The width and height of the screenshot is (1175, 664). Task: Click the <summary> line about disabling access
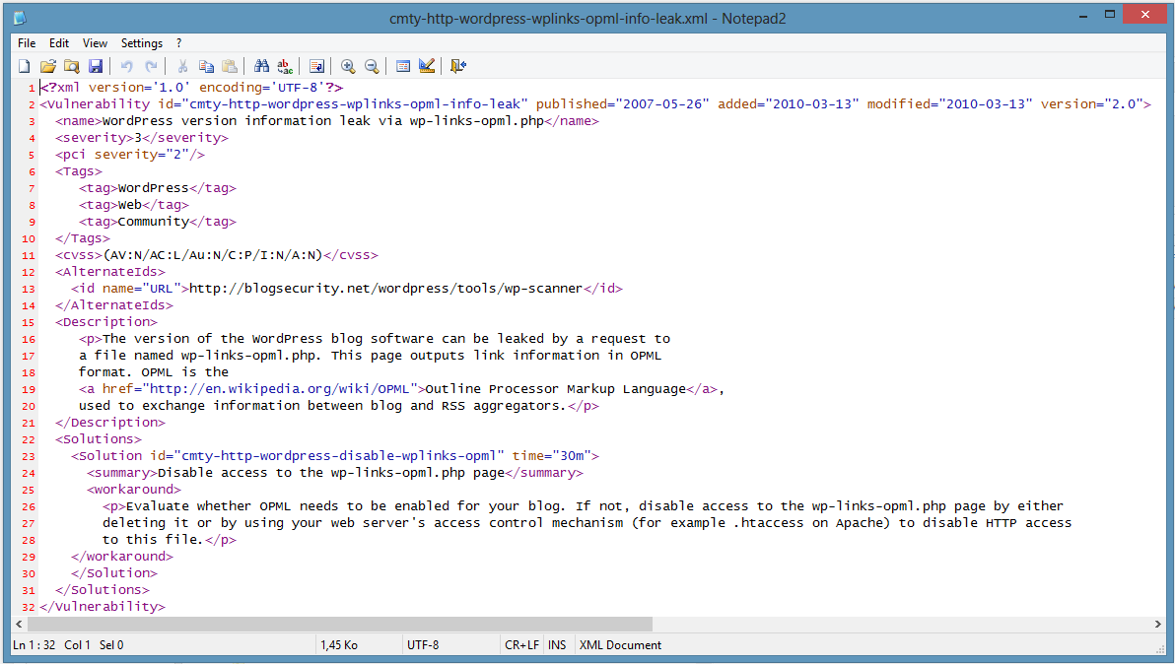(335, 472)
